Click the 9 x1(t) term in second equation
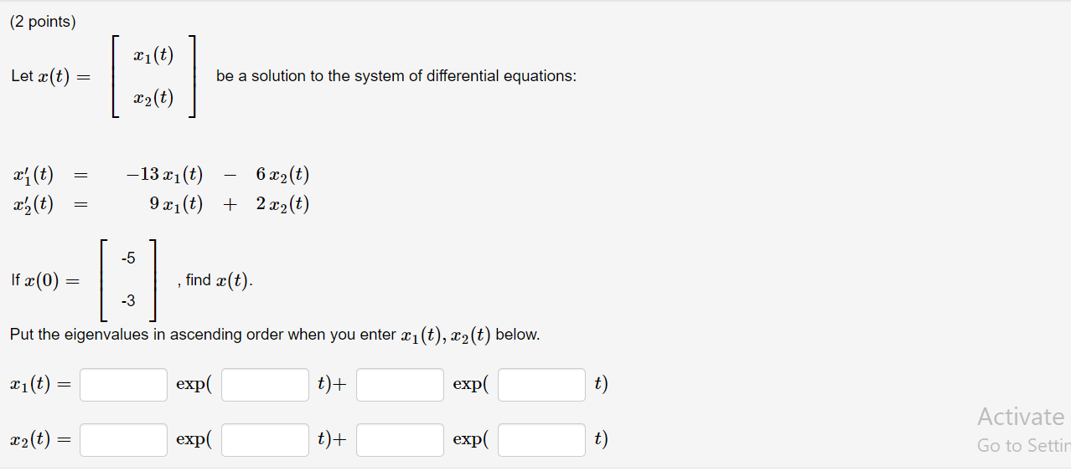Screen dimensions: 1071x471 tap(176, 203)
